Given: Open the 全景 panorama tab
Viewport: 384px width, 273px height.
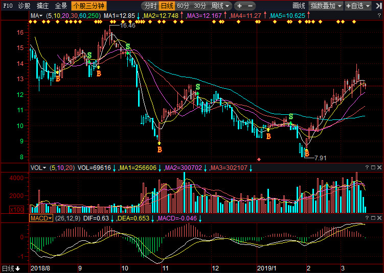Looking at the screenshot, I should 61,6.
